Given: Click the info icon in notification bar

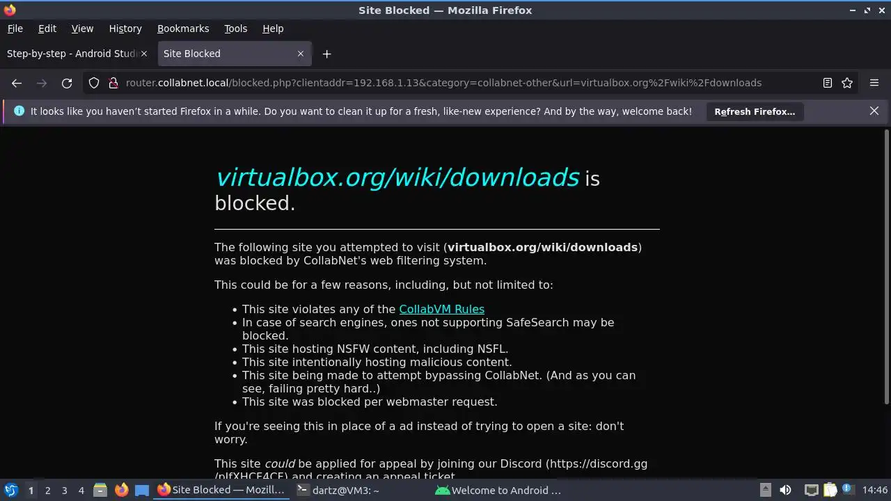Looking at the screenshot, I should 19,111.
